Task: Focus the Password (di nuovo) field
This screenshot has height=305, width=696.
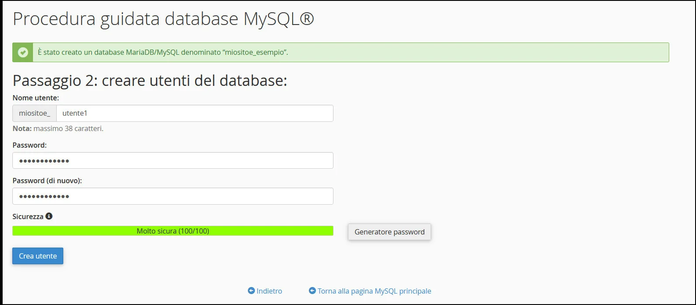Action: coord(173,196)
